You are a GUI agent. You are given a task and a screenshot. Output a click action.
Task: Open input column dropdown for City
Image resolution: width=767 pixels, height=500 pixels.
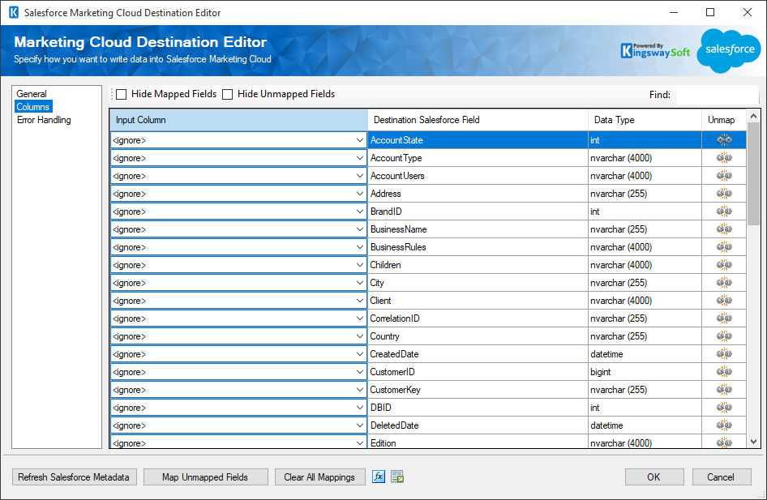click(x=360, y=283)
